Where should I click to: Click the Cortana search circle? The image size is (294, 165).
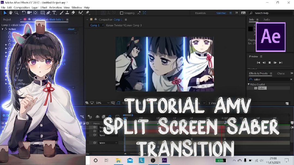coord(95,160)
